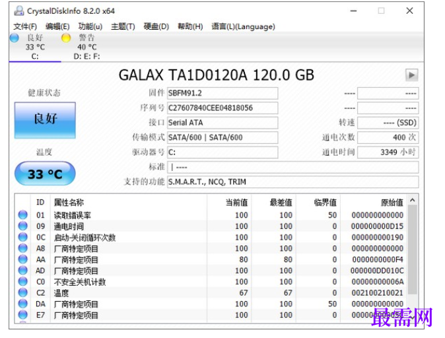Click the status orb for attribute E7
445x338 pixels.
click(x=22, y=315)
